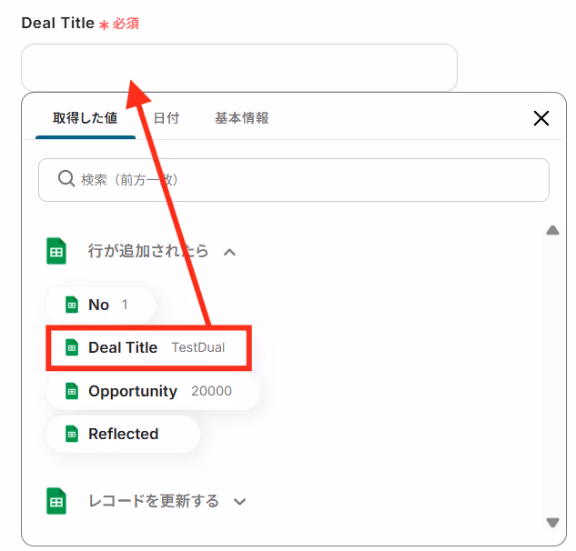Expand the レコードを更新する section chevron
Screen dimensions: 576x551
(240, 502)
